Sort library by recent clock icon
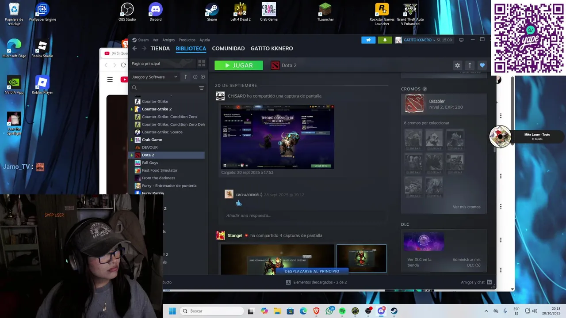 point(195,77)
